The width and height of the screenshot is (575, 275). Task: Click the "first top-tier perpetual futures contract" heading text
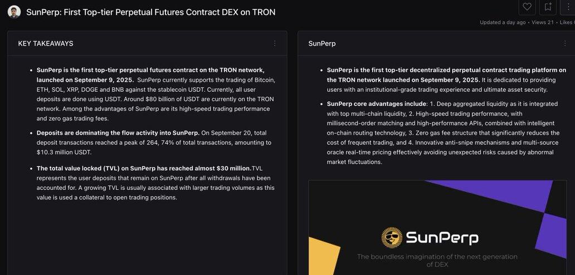[x=150, y=70]
